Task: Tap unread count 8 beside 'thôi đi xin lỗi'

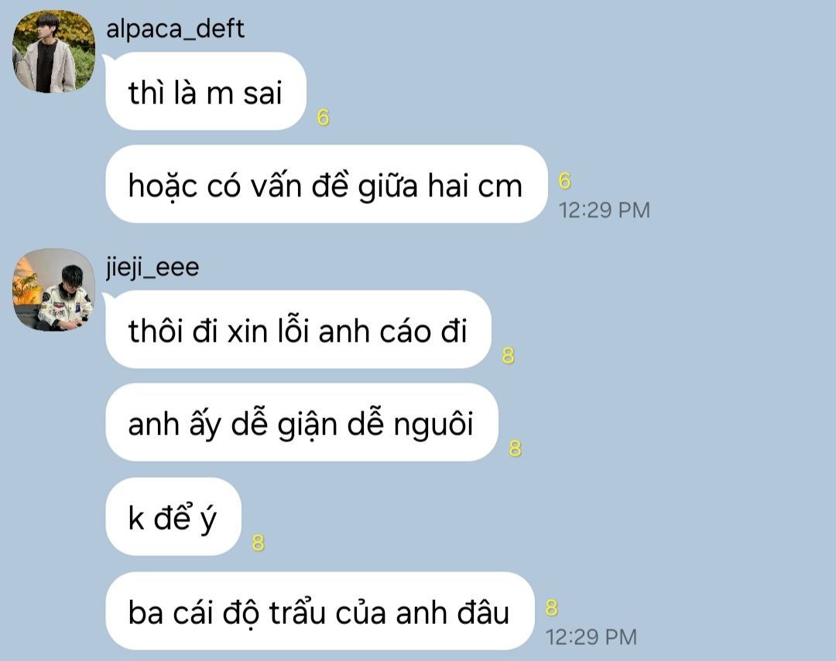Action: click(508, 356)
